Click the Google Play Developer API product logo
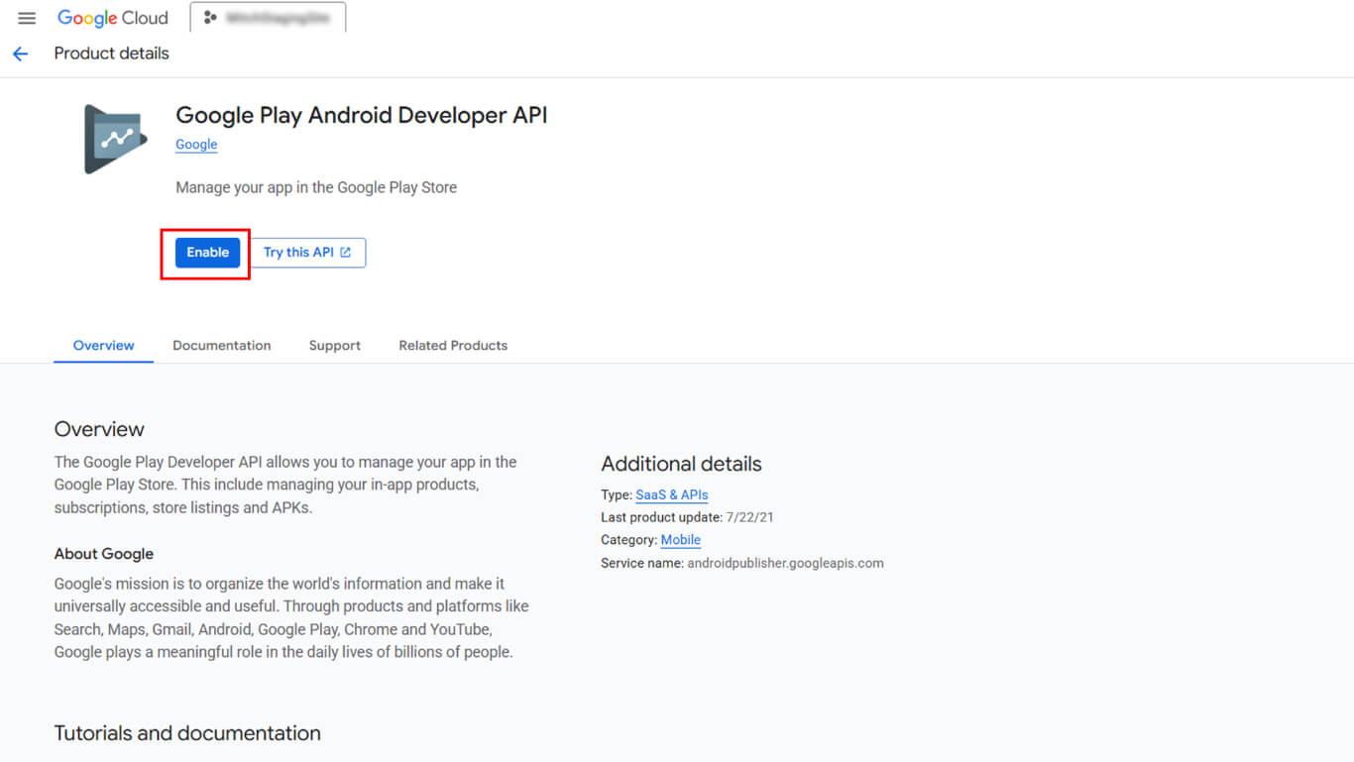1354x762 pixels. click(115, 140)
